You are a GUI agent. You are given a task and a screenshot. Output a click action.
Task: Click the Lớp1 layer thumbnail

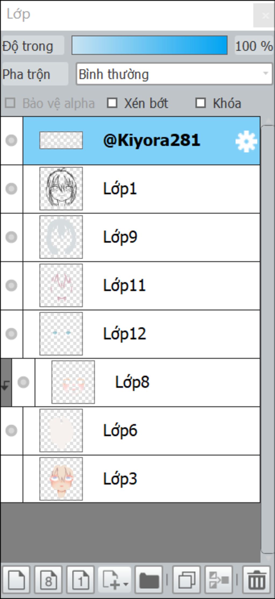point(61,188)
